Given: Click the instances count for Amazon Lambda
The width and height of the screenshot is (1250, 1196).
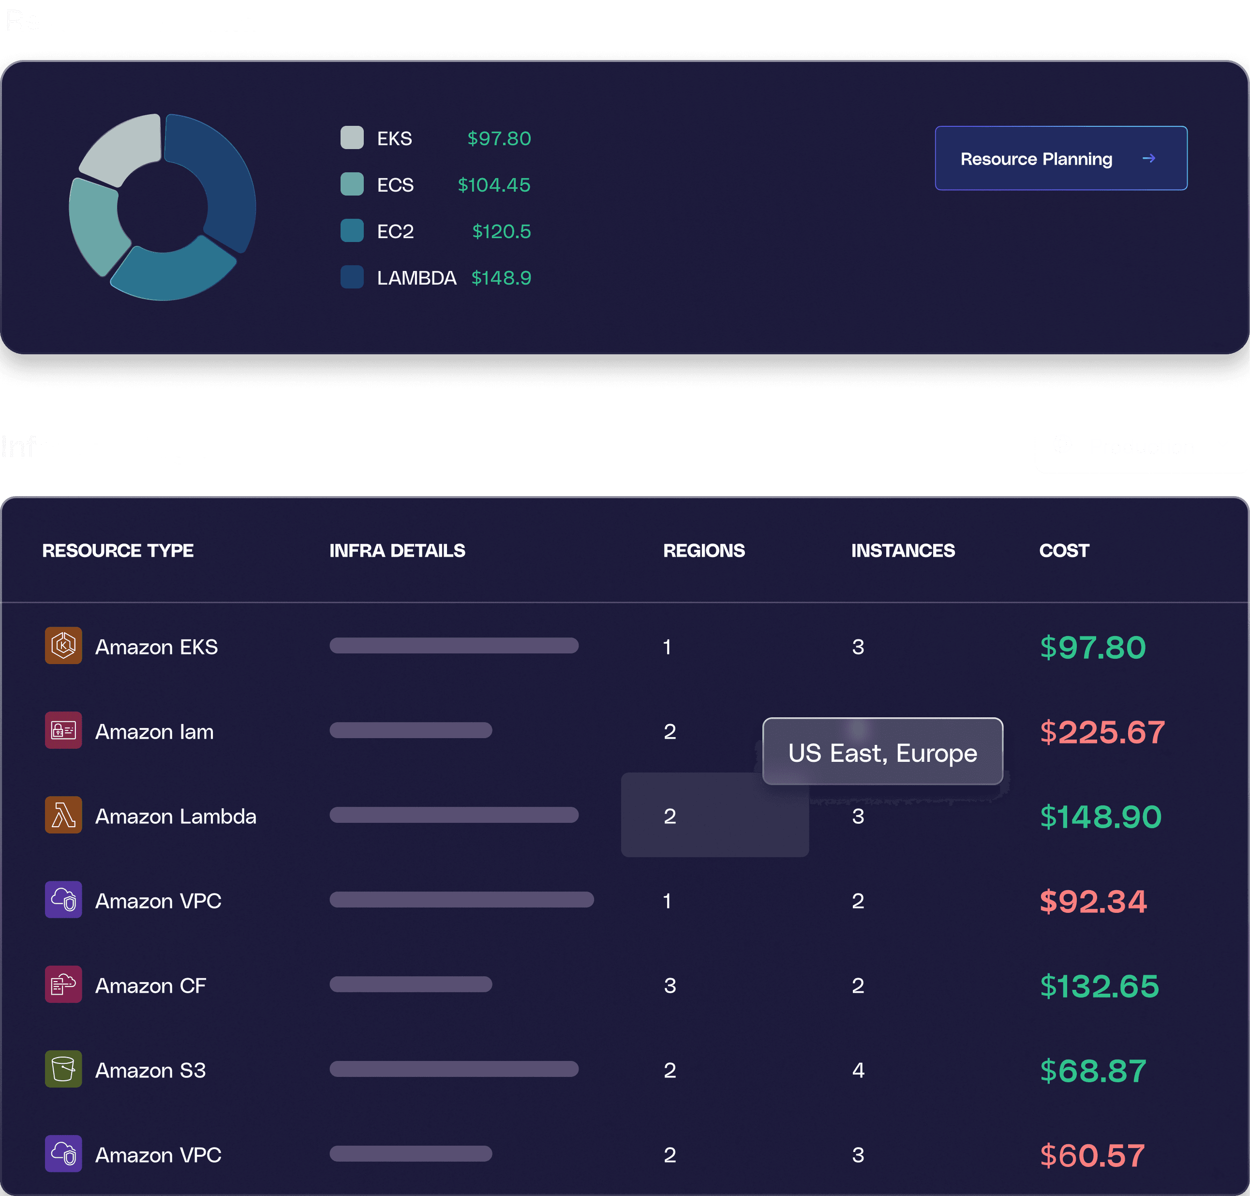Looking at the screenshot, I should click(x=858, y=817).
